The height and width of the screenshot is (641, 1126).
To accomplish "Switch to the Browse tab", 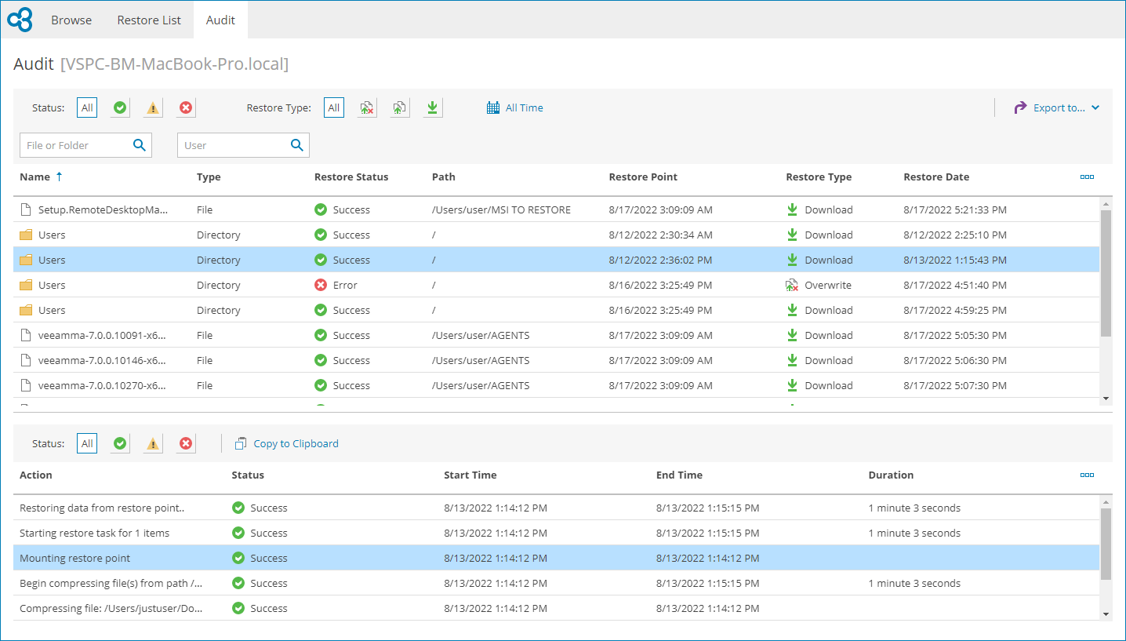I will (71, 20).
